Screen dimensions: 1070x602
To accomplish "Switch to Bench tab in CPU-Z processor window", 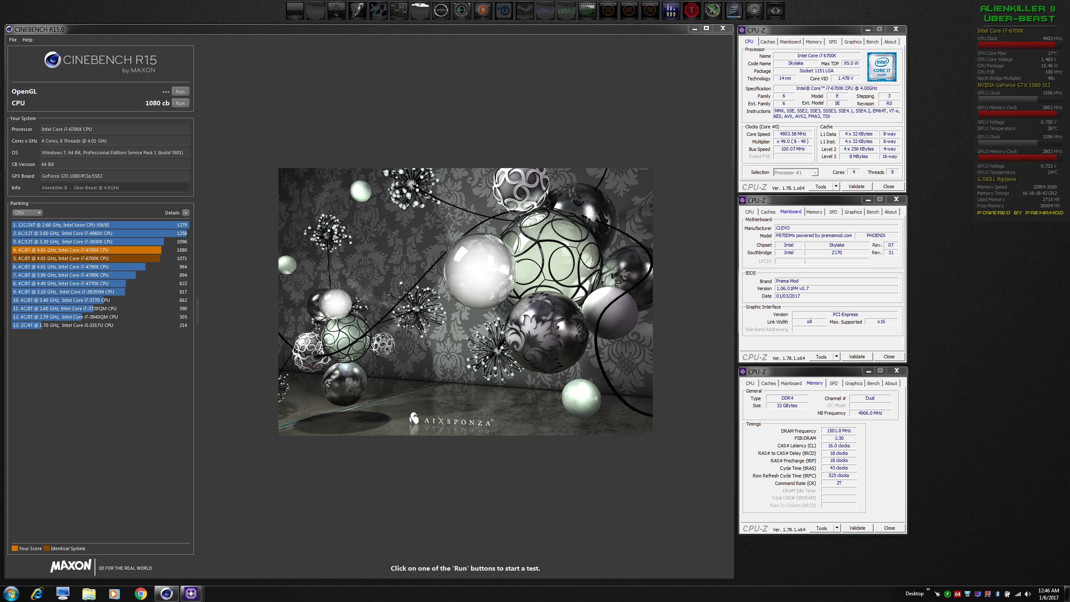I will pos(872,42).
